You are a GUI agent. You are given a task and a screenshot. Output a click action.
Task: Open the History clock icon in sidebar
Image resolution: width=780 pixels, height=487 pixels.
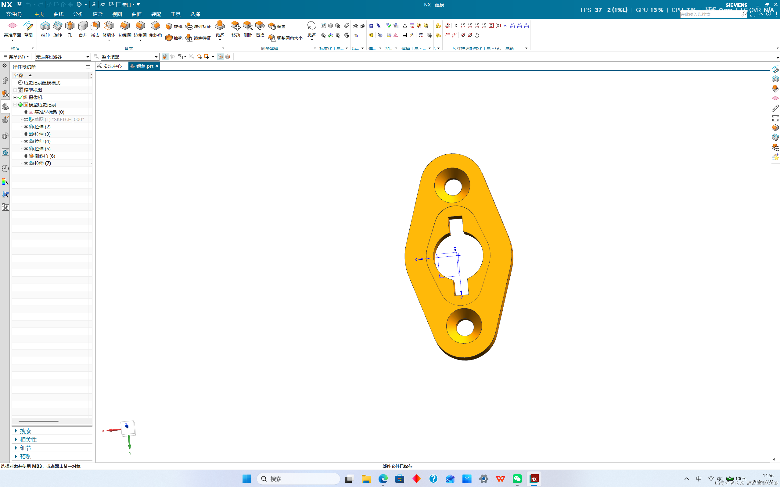(x=5, y=168)
